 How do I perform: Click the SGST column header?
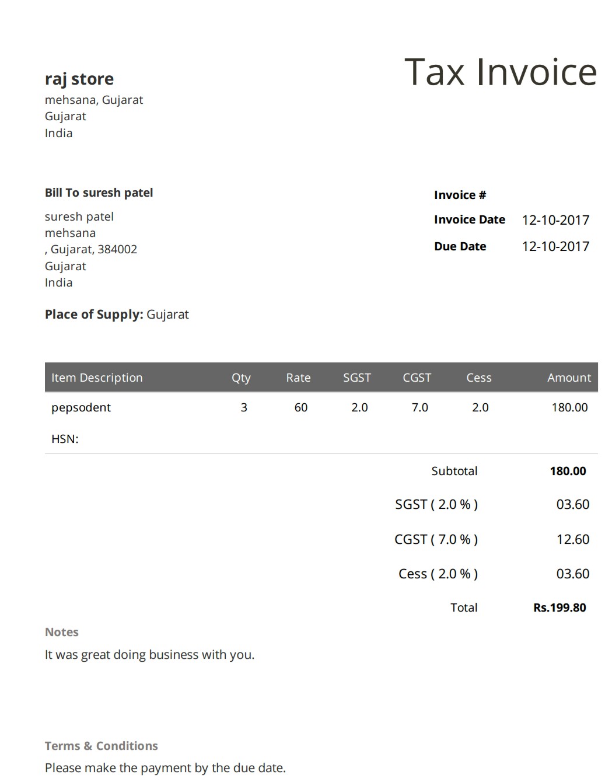click(x=357, y=378)
